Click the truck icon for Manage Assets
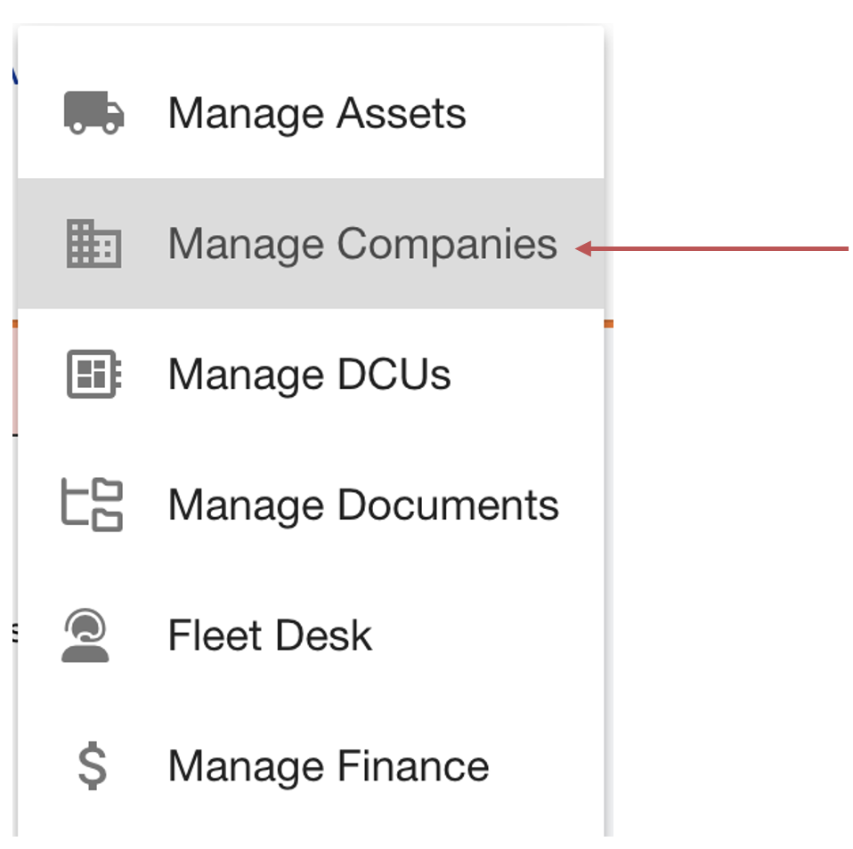 tap(93, 113)
